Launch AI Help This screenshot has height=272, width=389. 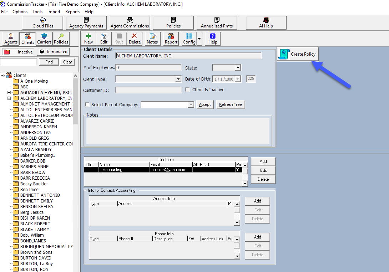(266, 23)
